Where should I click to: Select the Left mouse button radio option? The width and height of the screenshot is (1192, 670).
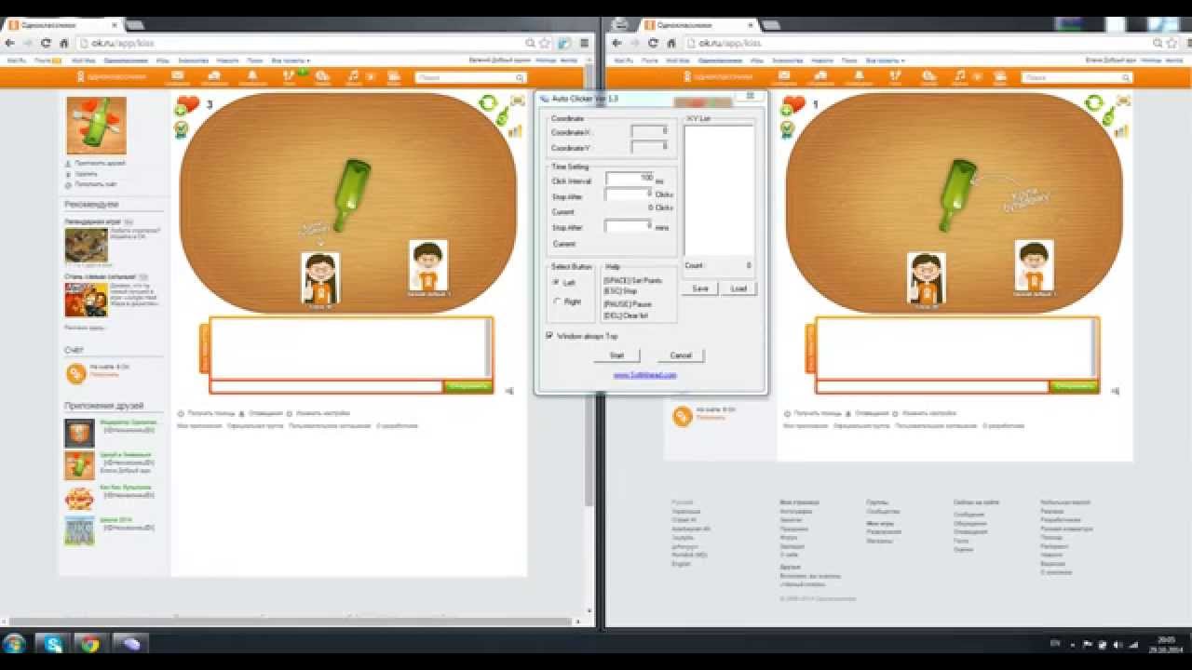(558, 282)
